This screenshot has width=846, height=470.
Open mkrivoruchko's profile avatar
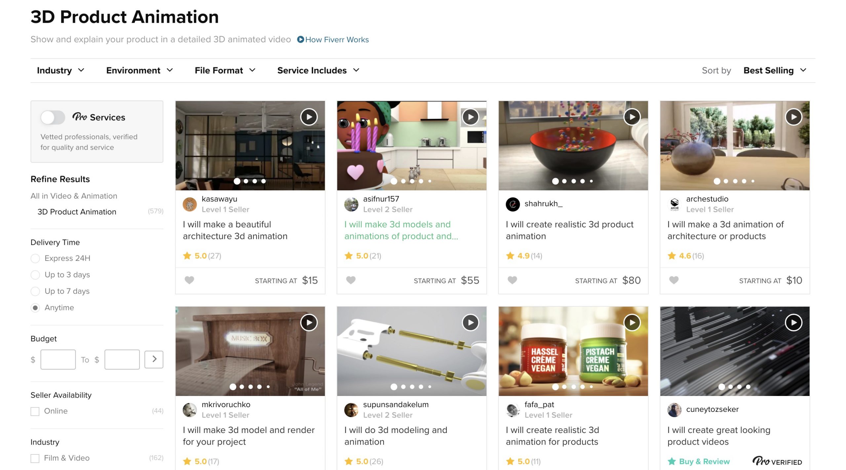coord(190,410)
